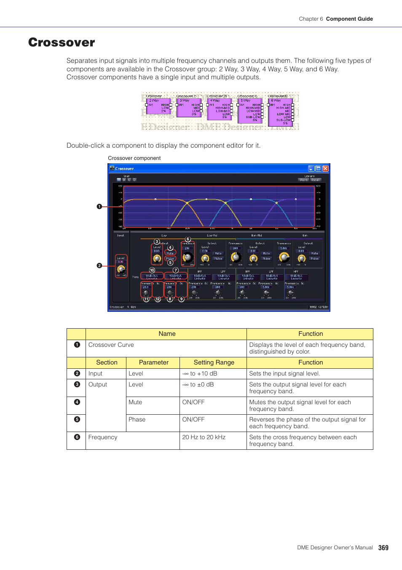This screenshot has width=402, height=570.
Task: Click the 800 Hz crossover Frequency knob
Action: point(236,257)
